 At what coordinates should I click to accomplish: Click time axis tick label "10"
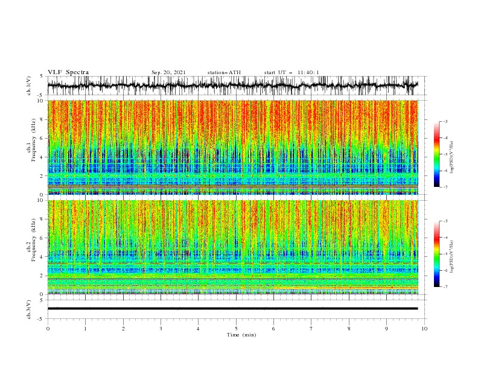[424, 329]
